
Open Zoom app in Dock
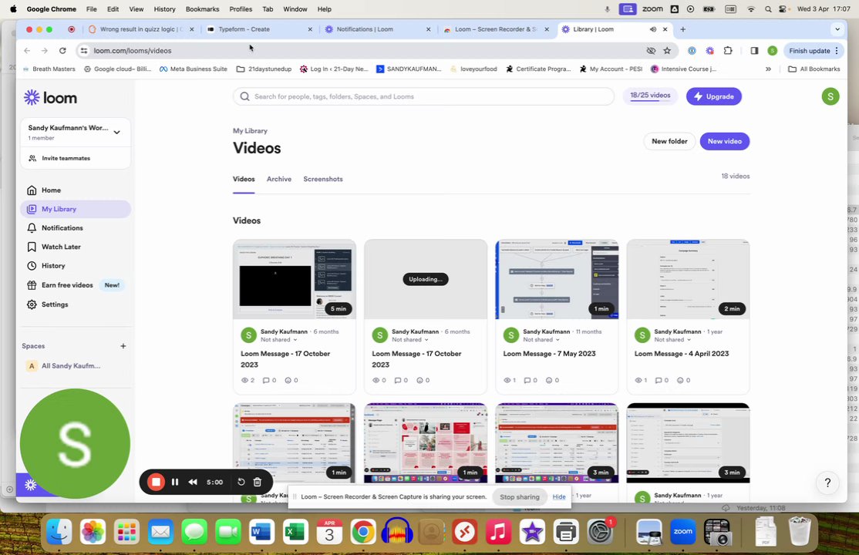(682, 531)
